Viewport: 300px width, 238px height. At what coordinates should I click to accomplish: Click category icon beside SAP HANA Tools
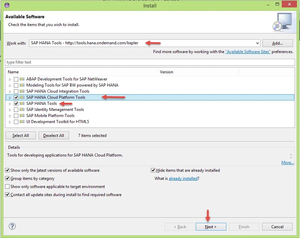pos(22,103)
